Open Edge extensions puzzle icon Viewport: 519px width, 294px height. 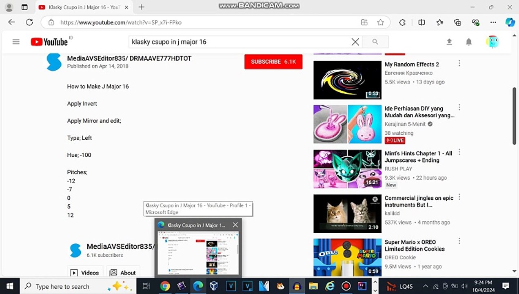point(402,22)
